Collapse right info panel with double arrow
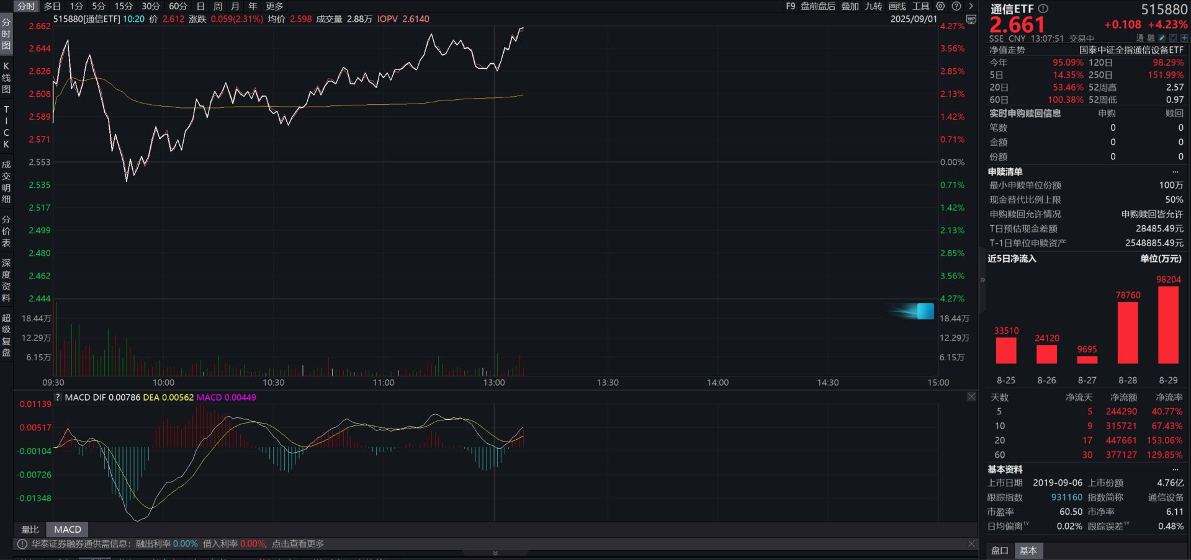This screenshot has height=560, width=1191. 982,280
